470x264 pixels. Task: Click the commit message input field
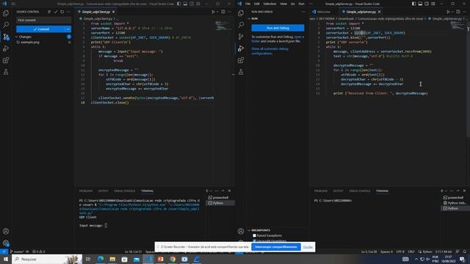pyautogui.click(x=43, y=20)
